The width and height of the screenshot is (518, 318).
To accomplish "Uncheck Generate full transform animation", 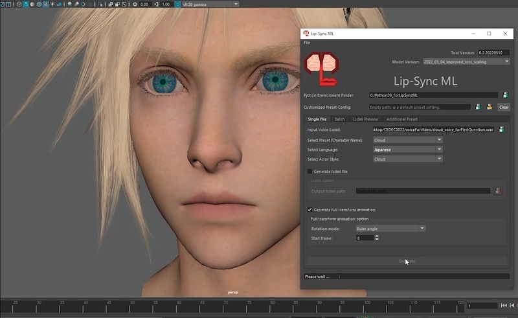I will pyautogui.click(x=310, y=210).
